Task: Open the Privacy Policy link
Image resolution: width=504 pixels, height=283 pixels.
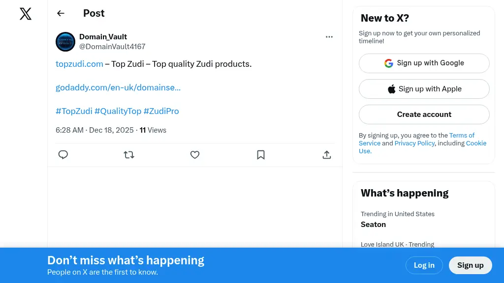Action: (x=414, y=143)
